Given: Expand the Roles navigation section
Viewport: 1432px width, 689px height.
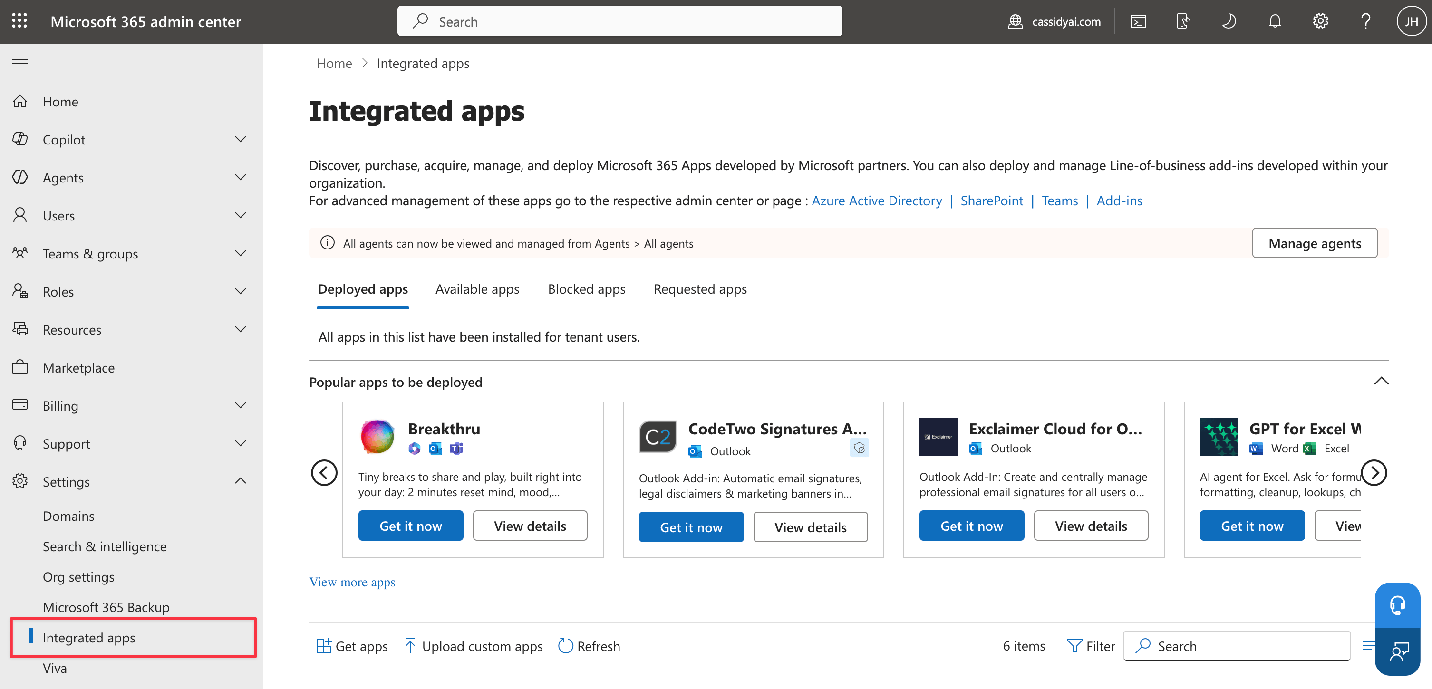Looking at the screenshot, I should [241, 291].
